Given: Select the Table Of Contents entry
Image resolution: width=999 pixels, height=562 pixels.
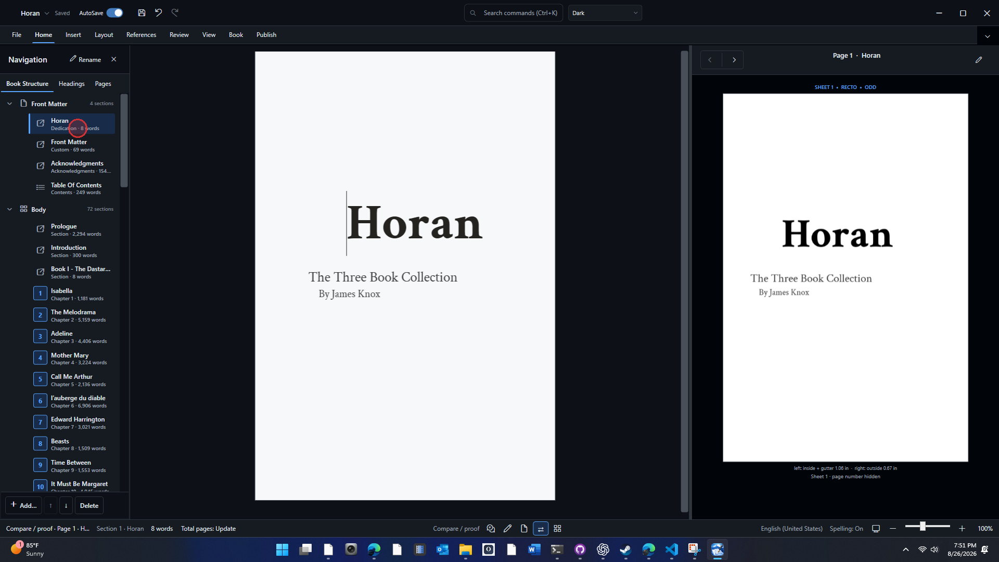Looking at the screenshot, I should click(x=72, y=188).
